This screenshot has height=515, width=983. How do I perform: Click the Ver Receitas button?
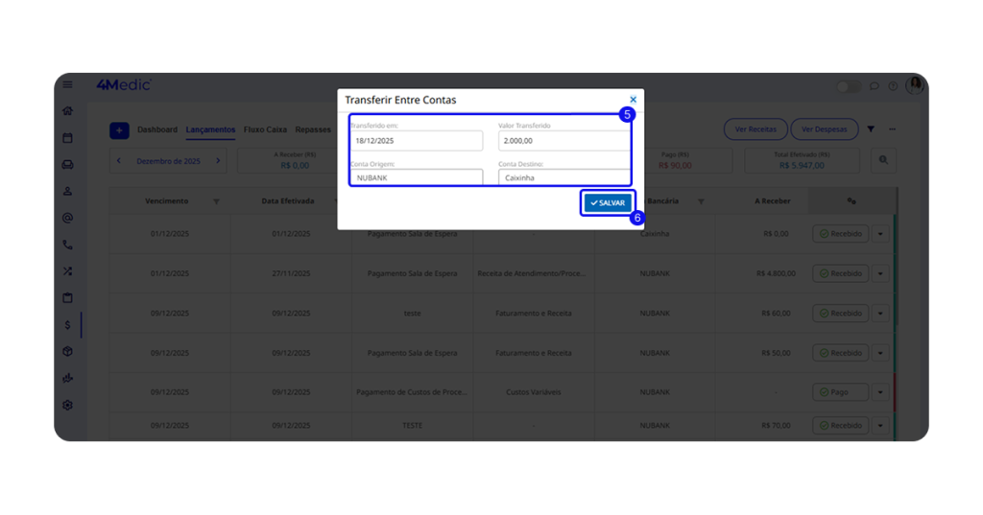[x=755, y=129]
